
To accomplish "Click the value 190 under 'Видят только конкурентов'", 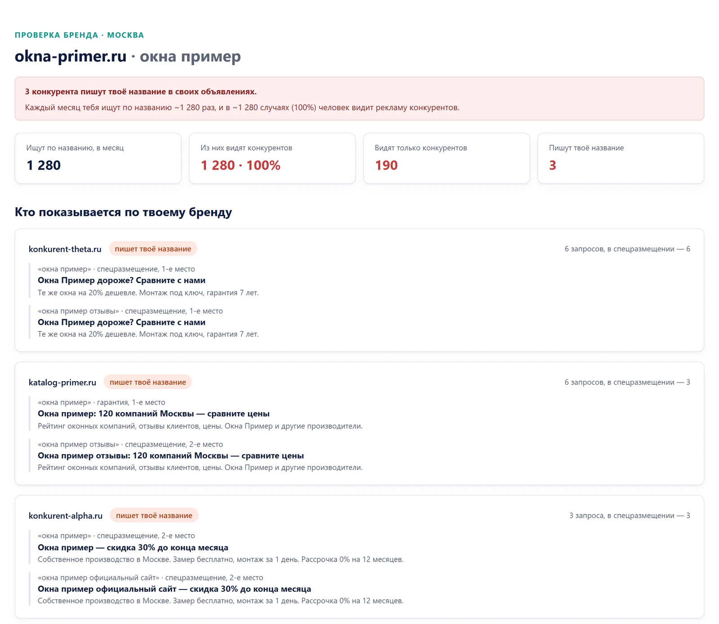I will coord(386,165).
